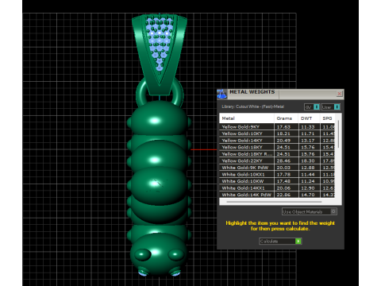The image size is (381, 286).
Task: Select the Yellow Gold:22KY row
Action: point(277,160)
